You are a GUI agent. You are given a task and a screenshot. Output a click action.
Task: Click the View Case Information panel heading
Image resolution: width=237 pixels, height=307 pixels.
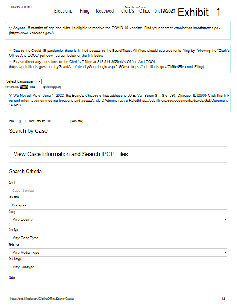click(x=71, y=154)
